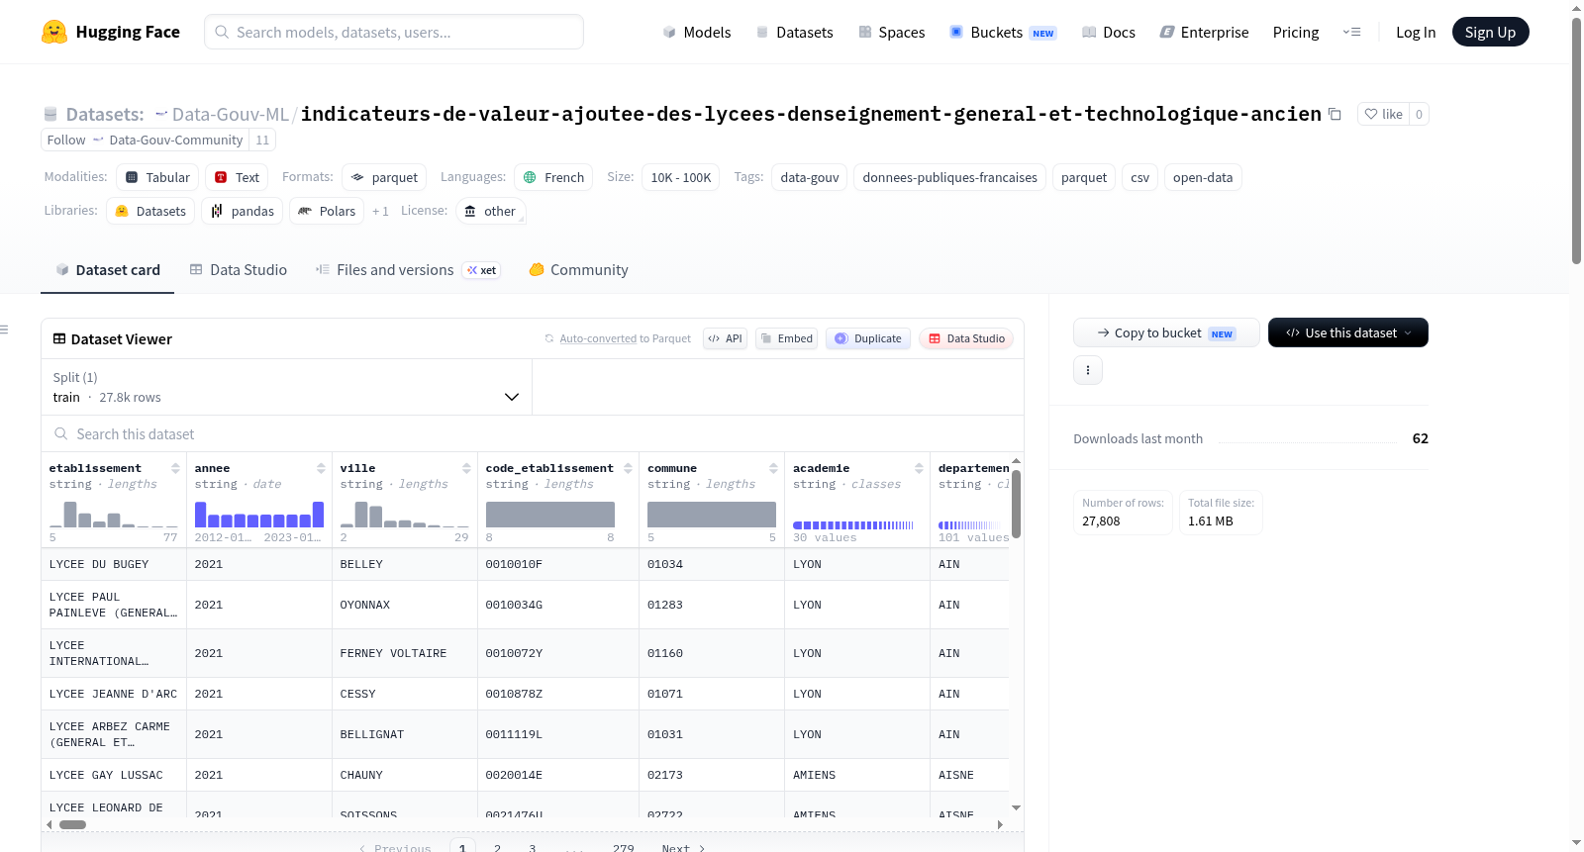Open the three-dot options menu beside Copy to bucket
The height and width of the screenshot is (852, 1584).
pyautogui.click(x=1088, y=370)
